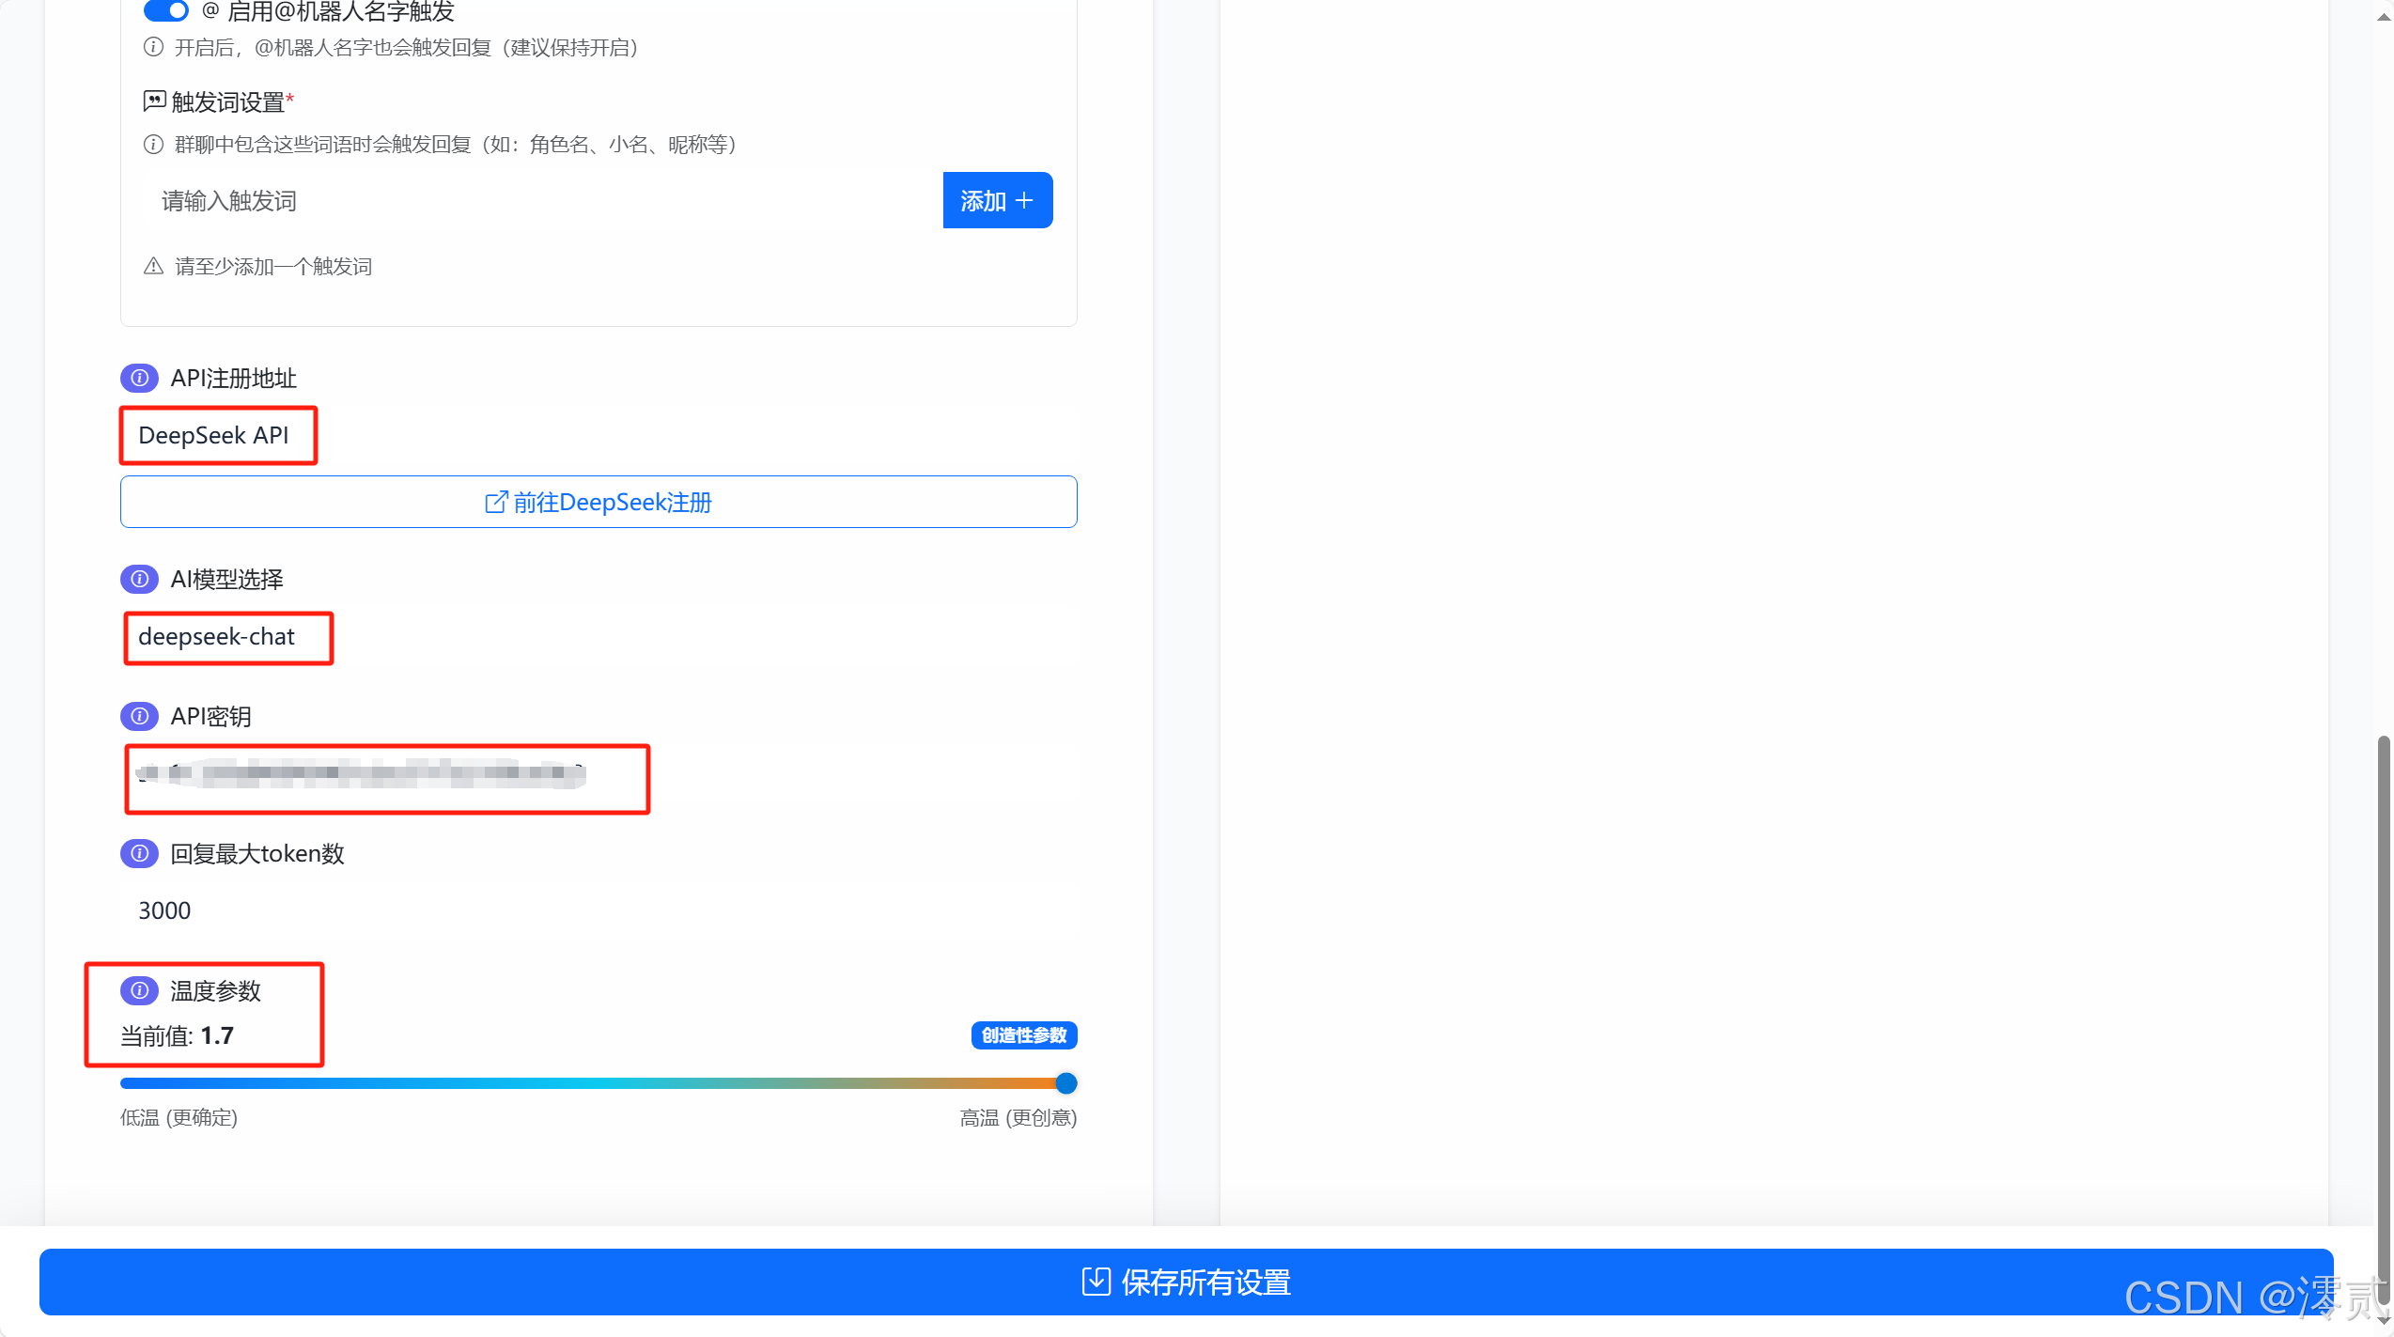Click the speech bubble icon by 触发词设置
2394x1337 pixels.
point(154,101)
